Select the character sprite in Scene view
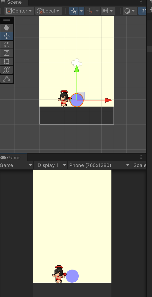Image resolution: width=152 pixels, height=297 pixels. (x=64, y=98)
